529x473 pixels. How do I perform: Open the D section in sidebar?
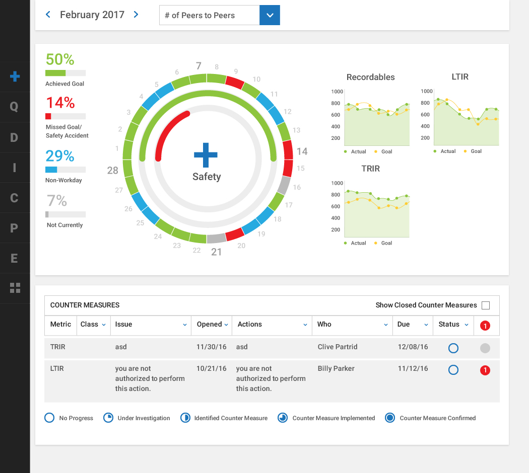coord(15,137)
